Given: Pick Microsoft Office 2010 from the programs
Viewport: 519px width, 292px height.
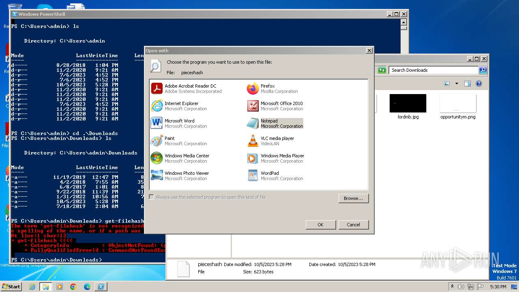Looking at the screenshot, I should click(275, 106).
